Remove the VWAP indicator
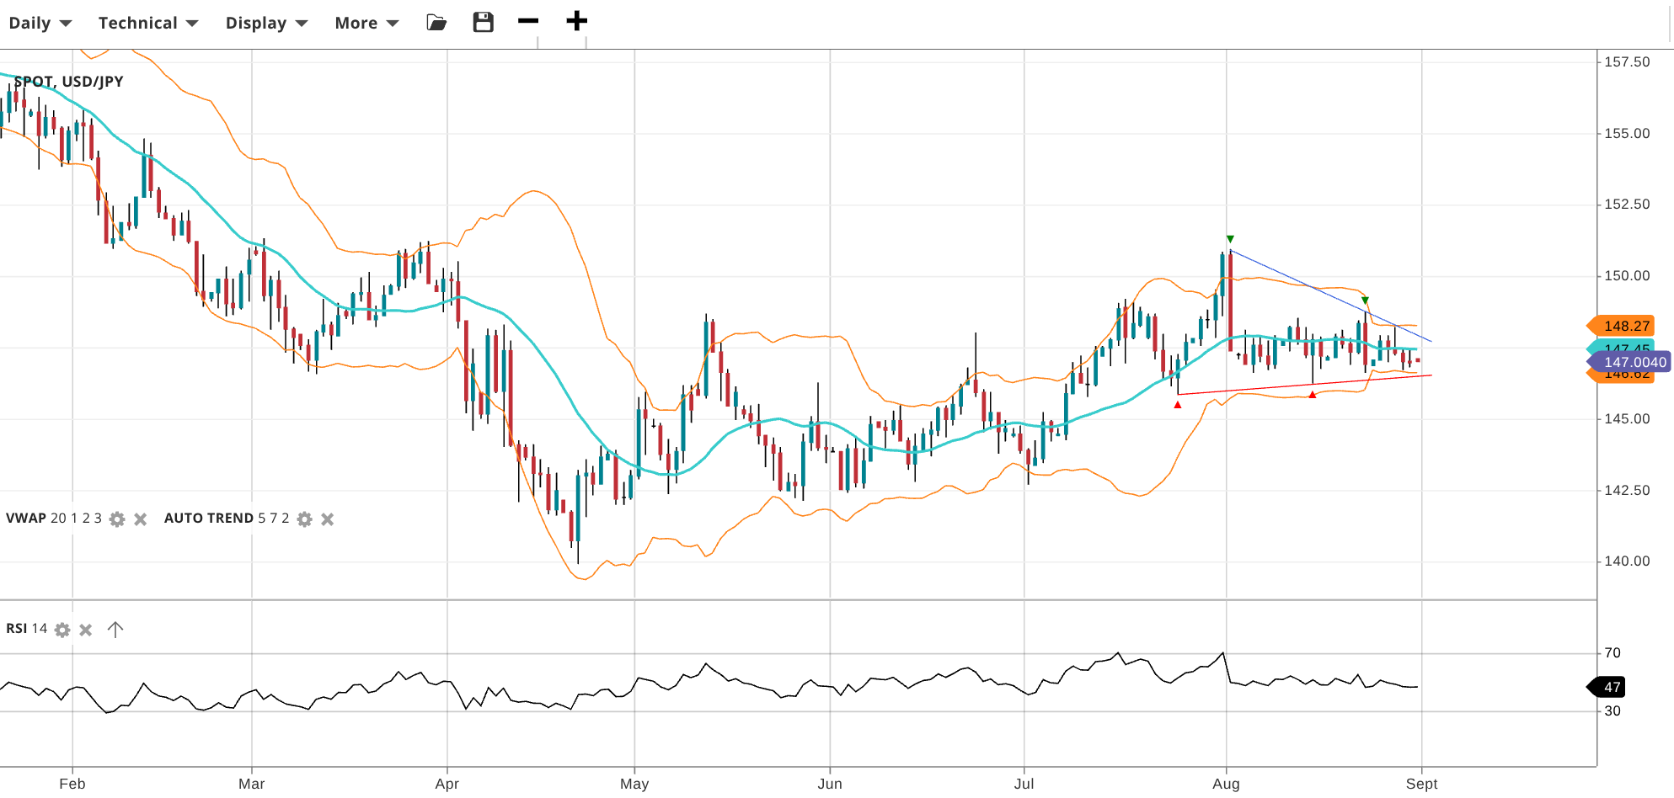The height and width of the screenshot is (798, 1674). 141,519
